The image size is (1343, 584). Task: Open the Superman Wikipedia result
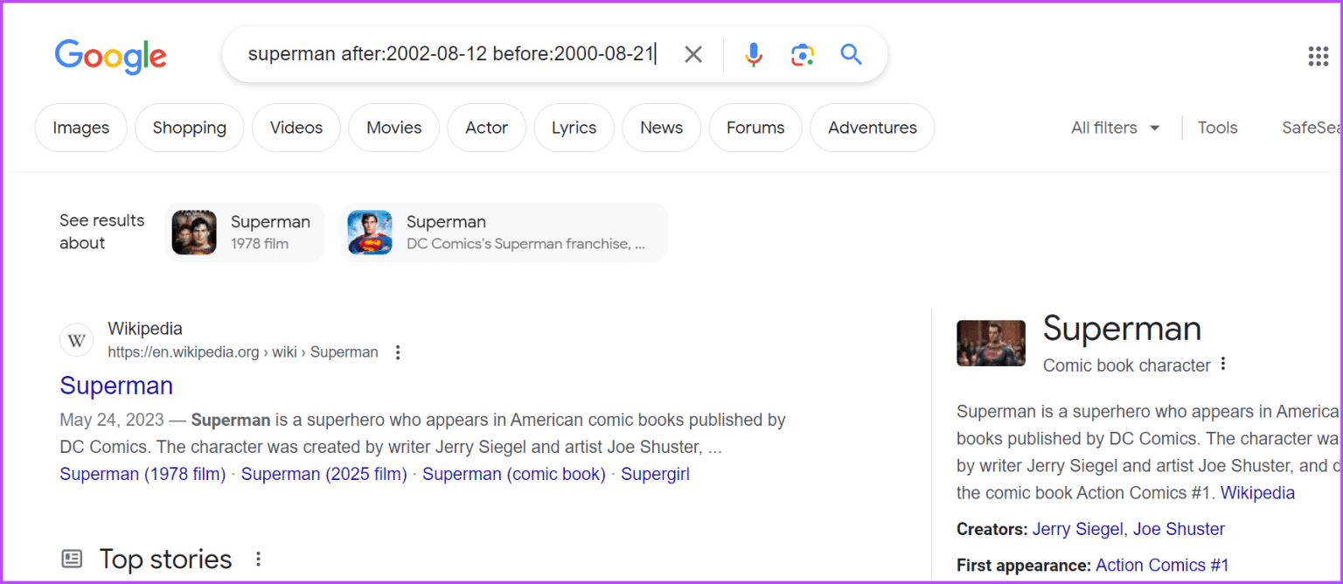click(x=116, y=386)
